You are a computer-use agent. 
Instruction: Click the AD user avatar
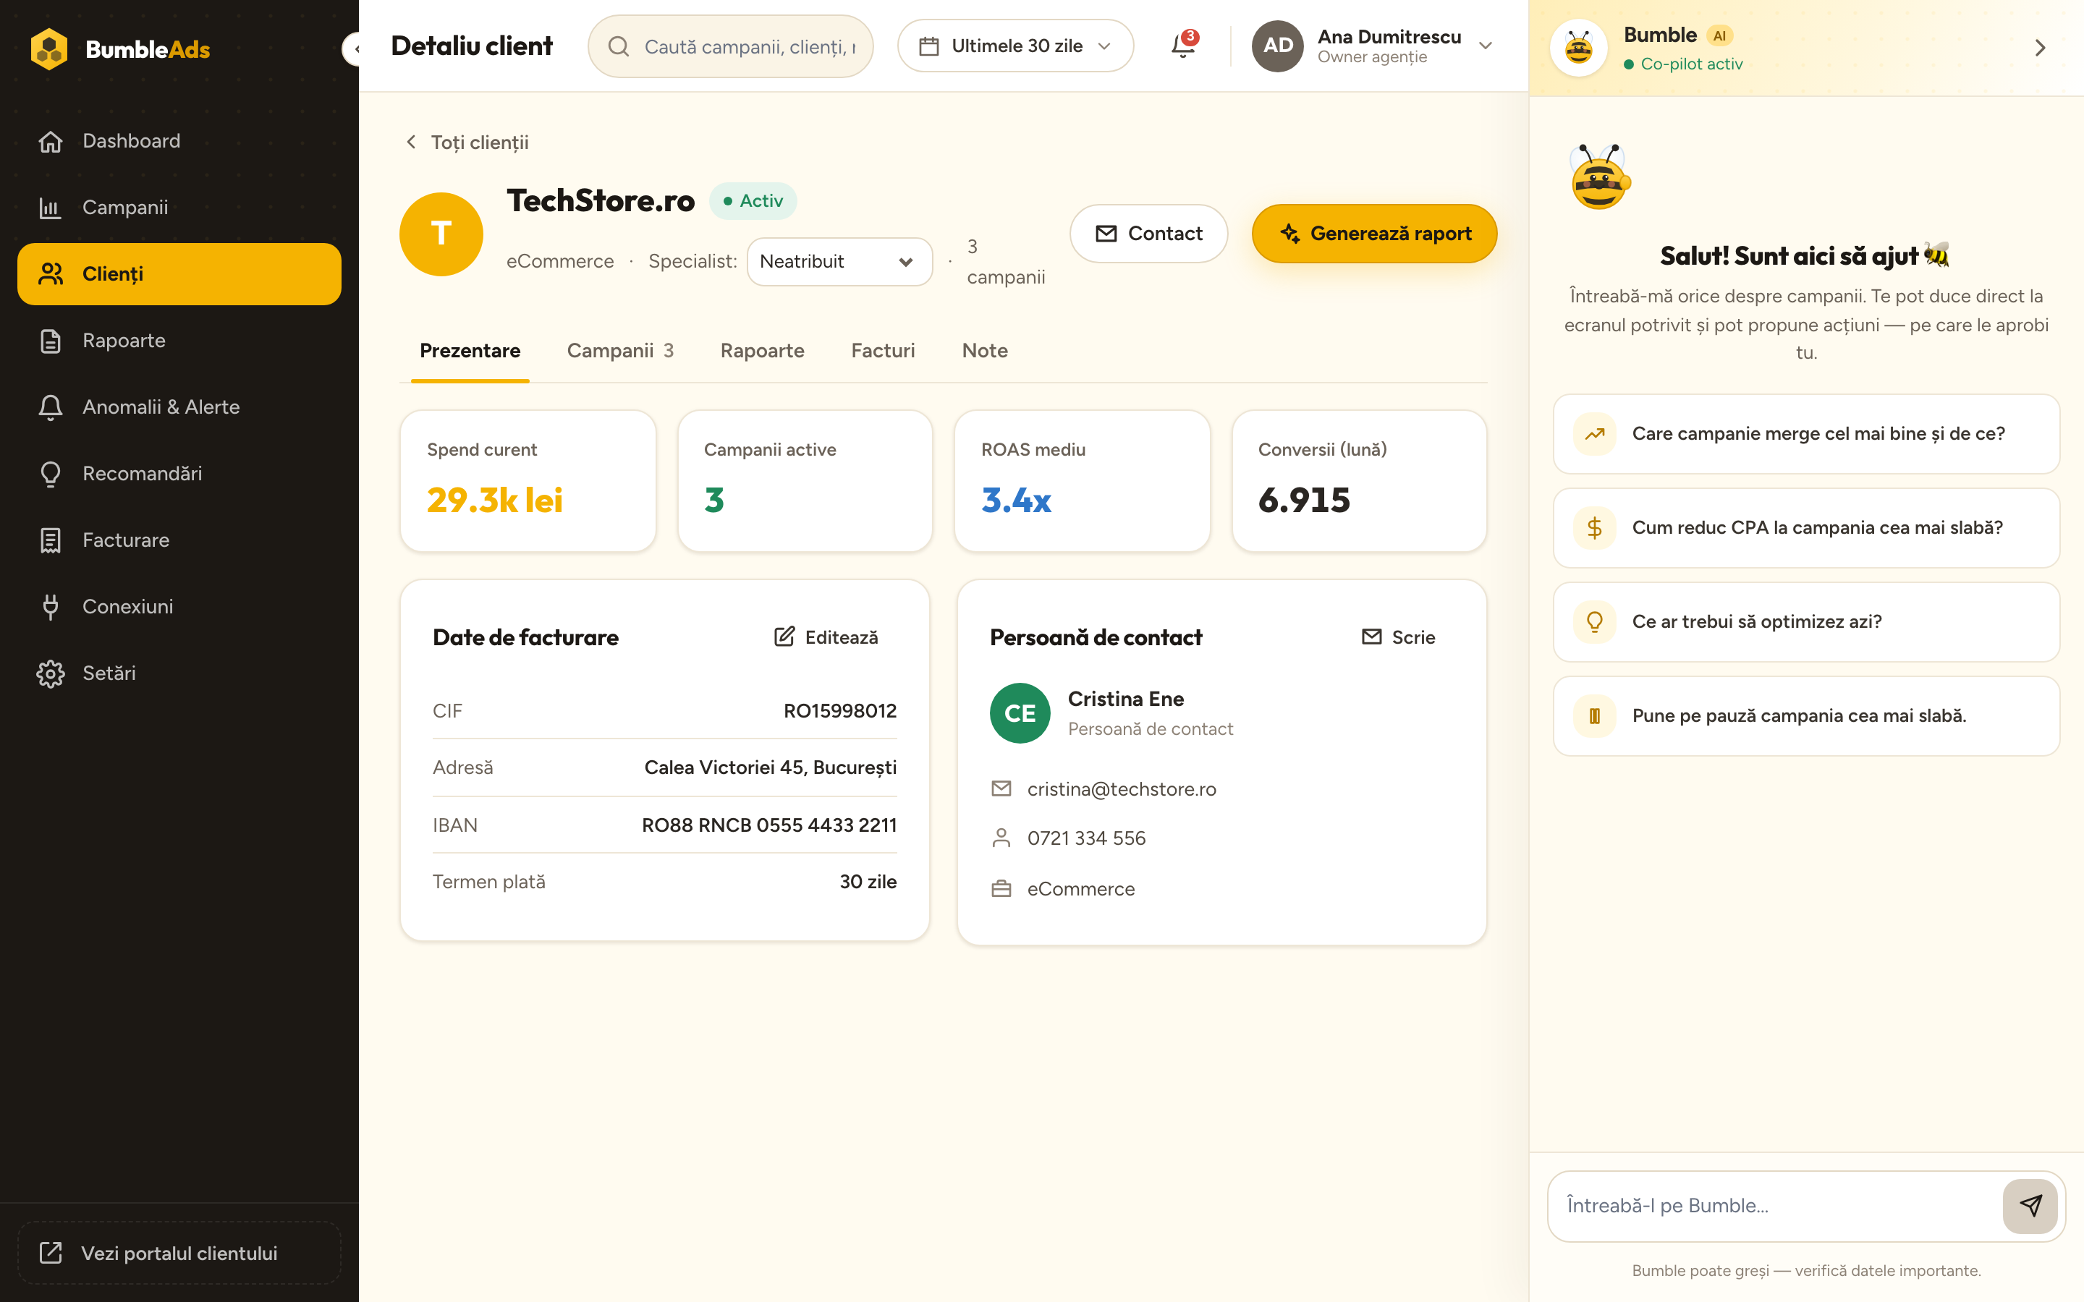1277,46
